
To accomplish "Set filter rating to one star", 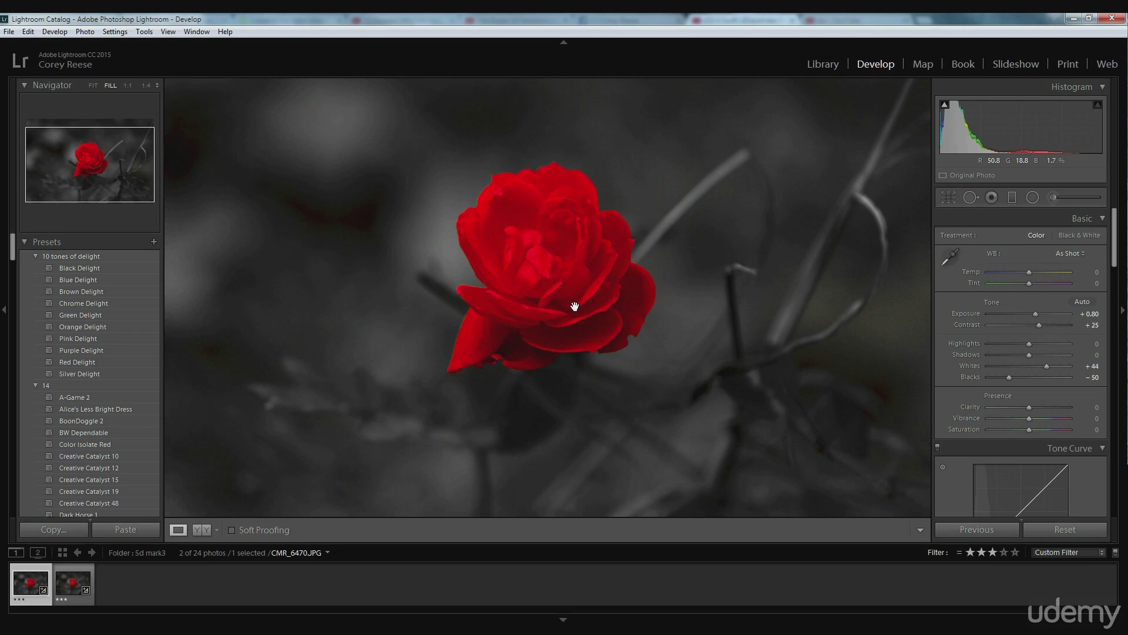I will click(971, 553).
